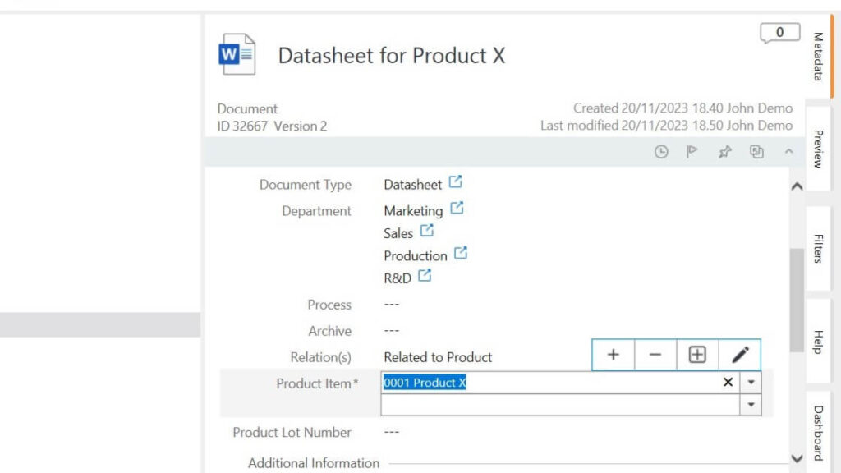Open the Dashboard tab
Screen dimensions: 841x473
point(818,433)
